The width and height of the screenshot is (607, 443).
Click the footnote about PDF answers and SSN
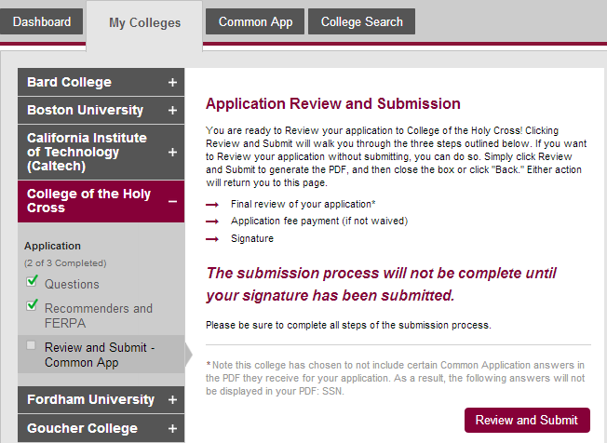coord(396,378)
